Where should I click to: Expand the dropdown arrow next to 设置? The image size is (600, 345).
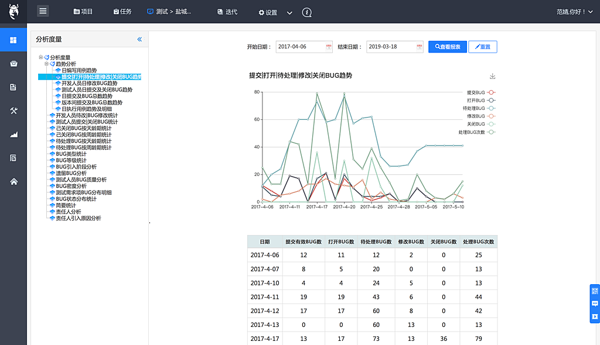[x=289, y=13]
